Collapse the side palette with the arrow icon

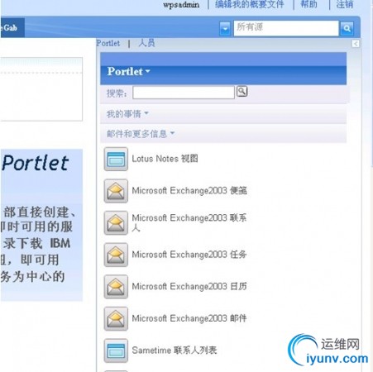click(x=356, y=44)
